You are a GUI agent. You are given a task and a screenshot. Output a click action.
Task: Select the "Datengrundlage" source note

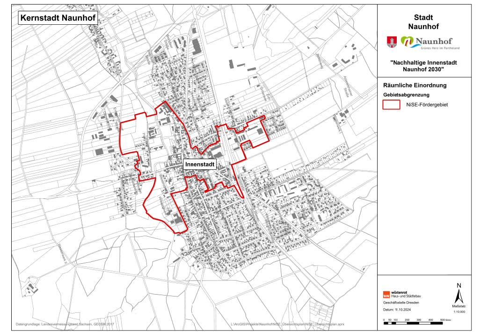(x=65, y=324)
